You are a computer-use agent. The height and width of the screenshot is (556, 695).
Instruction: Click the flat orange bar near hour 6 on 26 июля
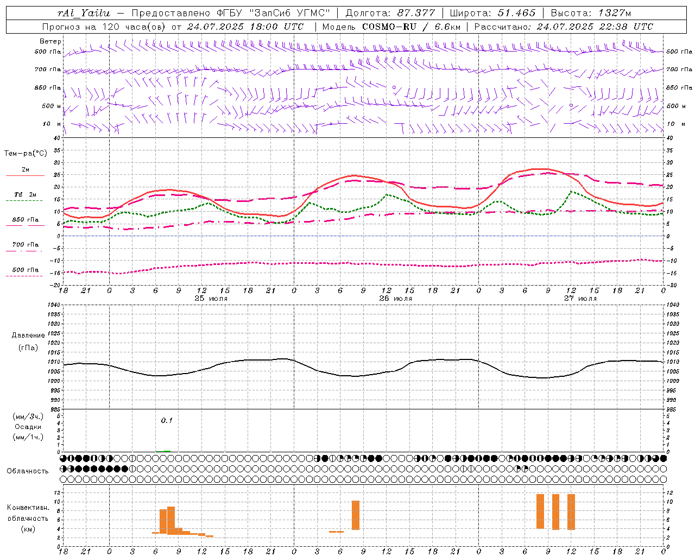point(336,532)
